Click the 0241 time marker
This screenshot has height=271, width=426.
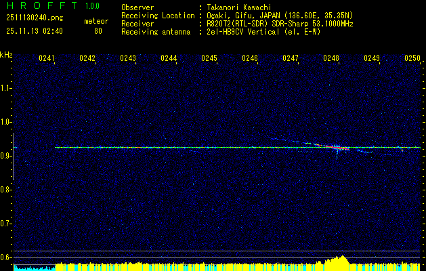click(x=47, y=59)
